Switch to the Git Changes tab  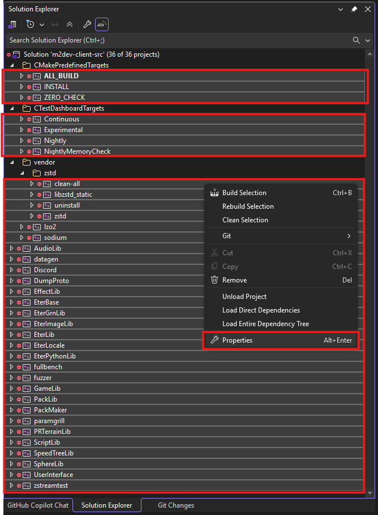click(x=176, y=505)
